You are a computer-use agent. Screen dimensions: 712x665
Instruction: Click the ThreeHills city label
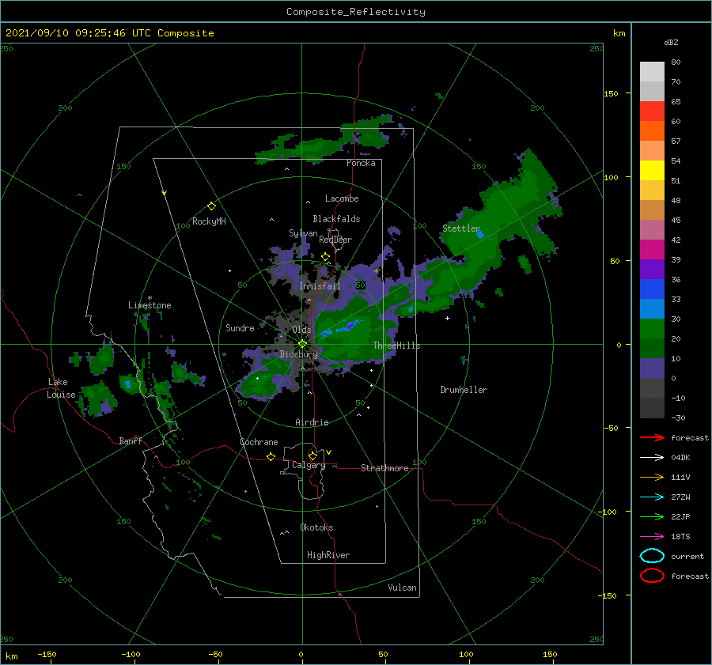click(397, 346)
